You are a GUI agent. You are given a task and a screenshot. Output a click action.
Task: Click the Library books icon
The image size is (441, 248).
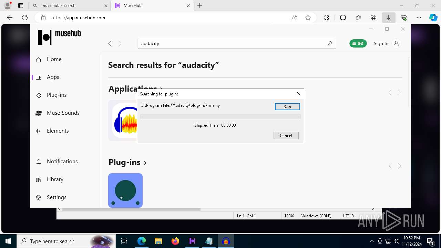(39, 179)
